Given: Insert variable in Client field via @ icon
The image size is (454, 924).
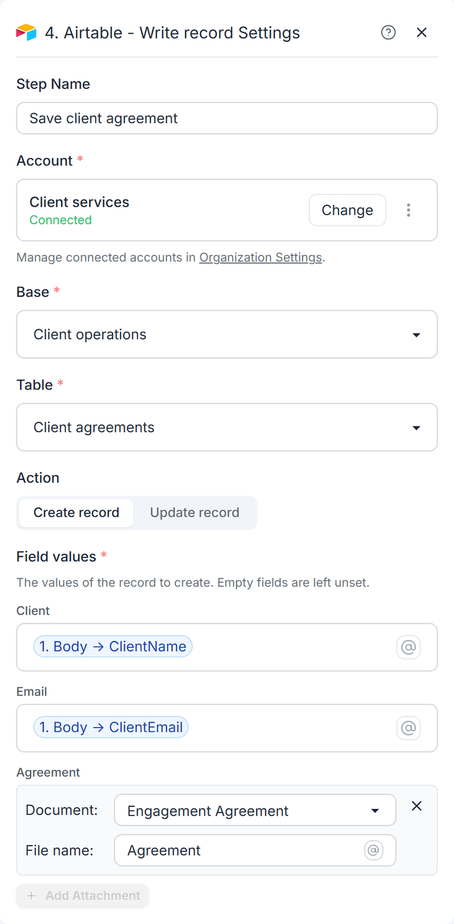Looking at the screenshot, I should pyautogui.click(x=409, y=647).
